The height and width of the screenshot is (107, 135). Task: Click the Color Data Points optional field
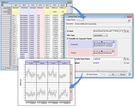108,59
